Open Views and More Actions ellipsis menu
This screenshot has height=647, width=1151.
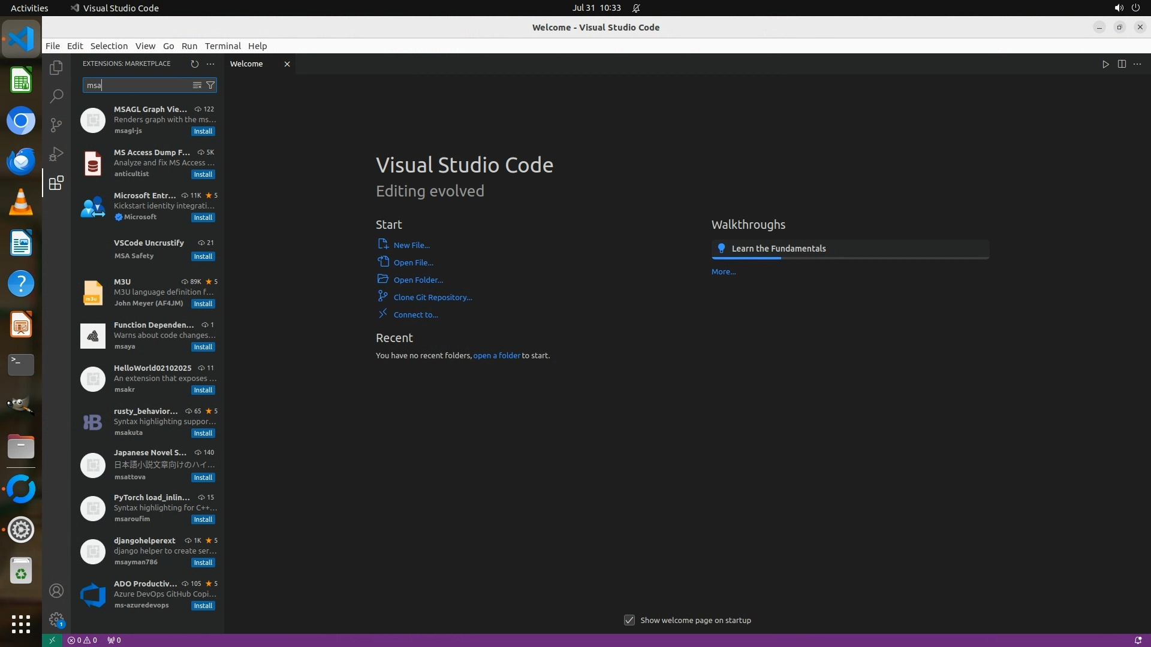tap(210, 64)
